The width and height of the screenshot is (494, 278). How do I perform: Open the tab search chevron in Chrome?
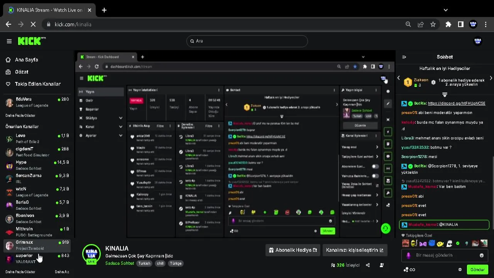[x=446, y=10]
